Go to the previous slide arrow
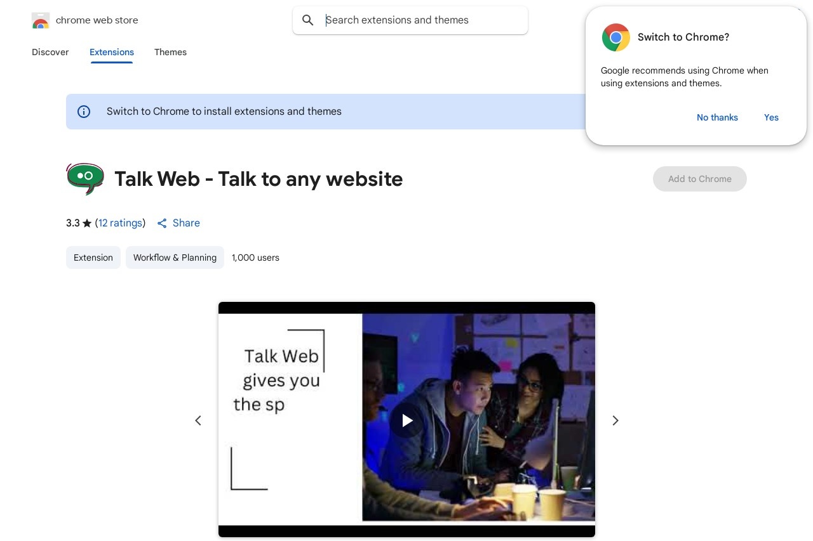Image resolution: width=813 pixels, height=541 pixels. coord(198,420)
